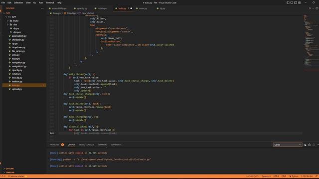Switch to the Debug Console tab
Screen dimensions: 319x179
86,145
